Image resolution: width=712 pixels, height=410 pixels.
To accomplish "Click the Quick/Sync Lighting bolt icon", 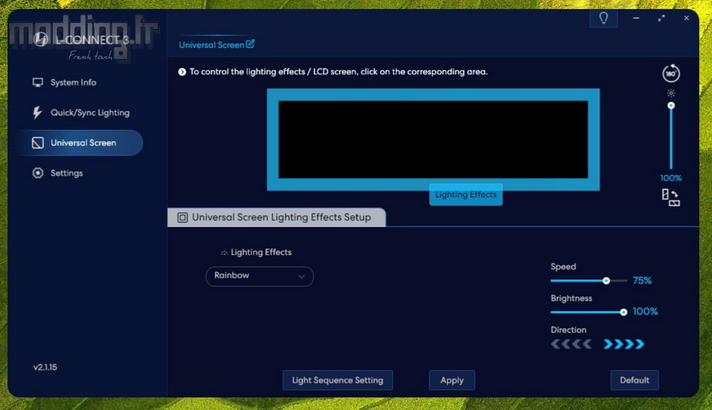I will tap(38, 113).
